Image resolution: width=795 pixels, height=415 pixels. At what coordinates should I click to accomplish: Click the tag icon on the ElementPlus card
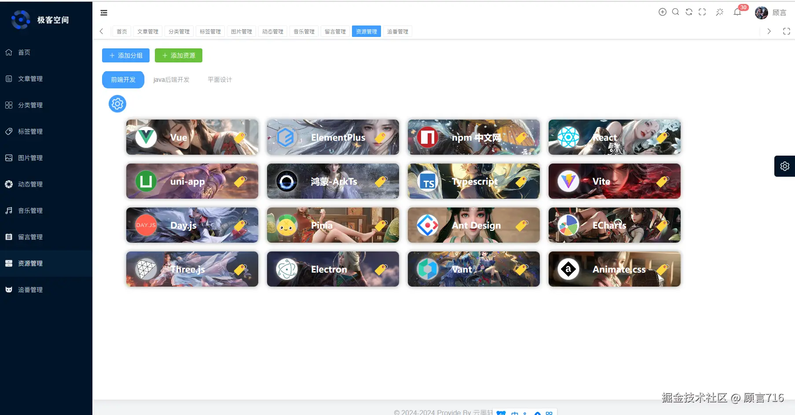[x=381, y=138]
